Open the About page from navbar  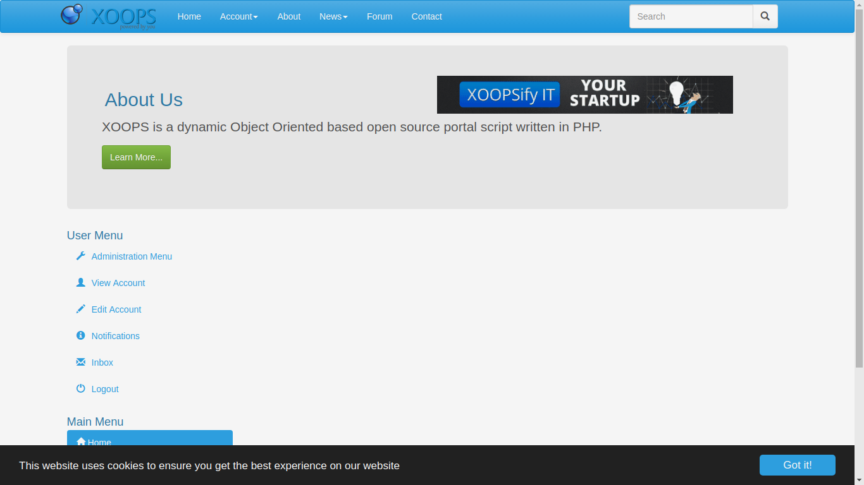289,16
